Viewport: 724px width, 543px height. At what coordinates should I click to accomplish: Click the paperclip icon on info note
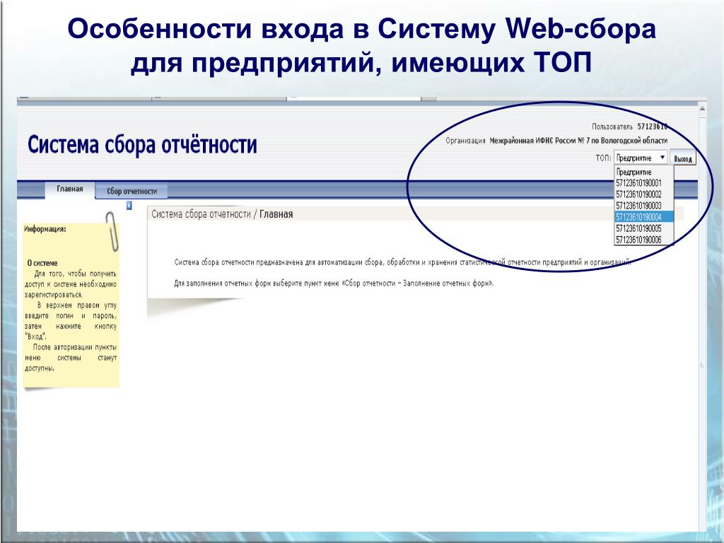[112, 231]
